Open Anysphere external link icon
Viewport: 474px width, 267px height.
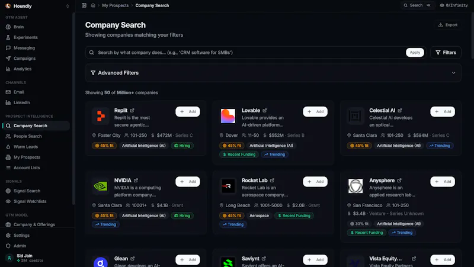point(399,181)
